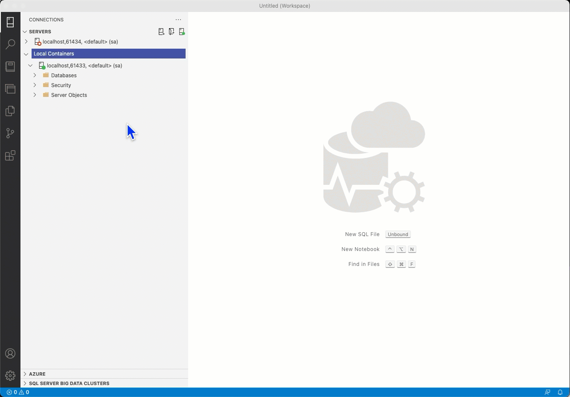This screenshot has height=397, width=570.
Task: Open the Connections view in activity bar
Action: [x=10, y=21]
